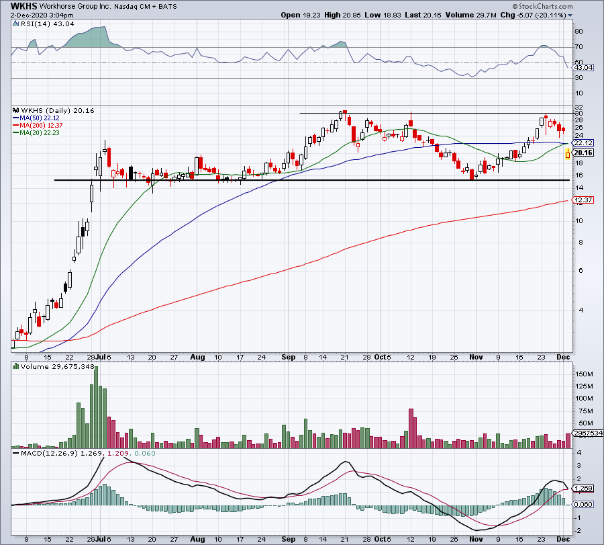Click the MA(200) 12.37 legend entry
The height and width of the screenshot is (545, 604).
point(38,126)
